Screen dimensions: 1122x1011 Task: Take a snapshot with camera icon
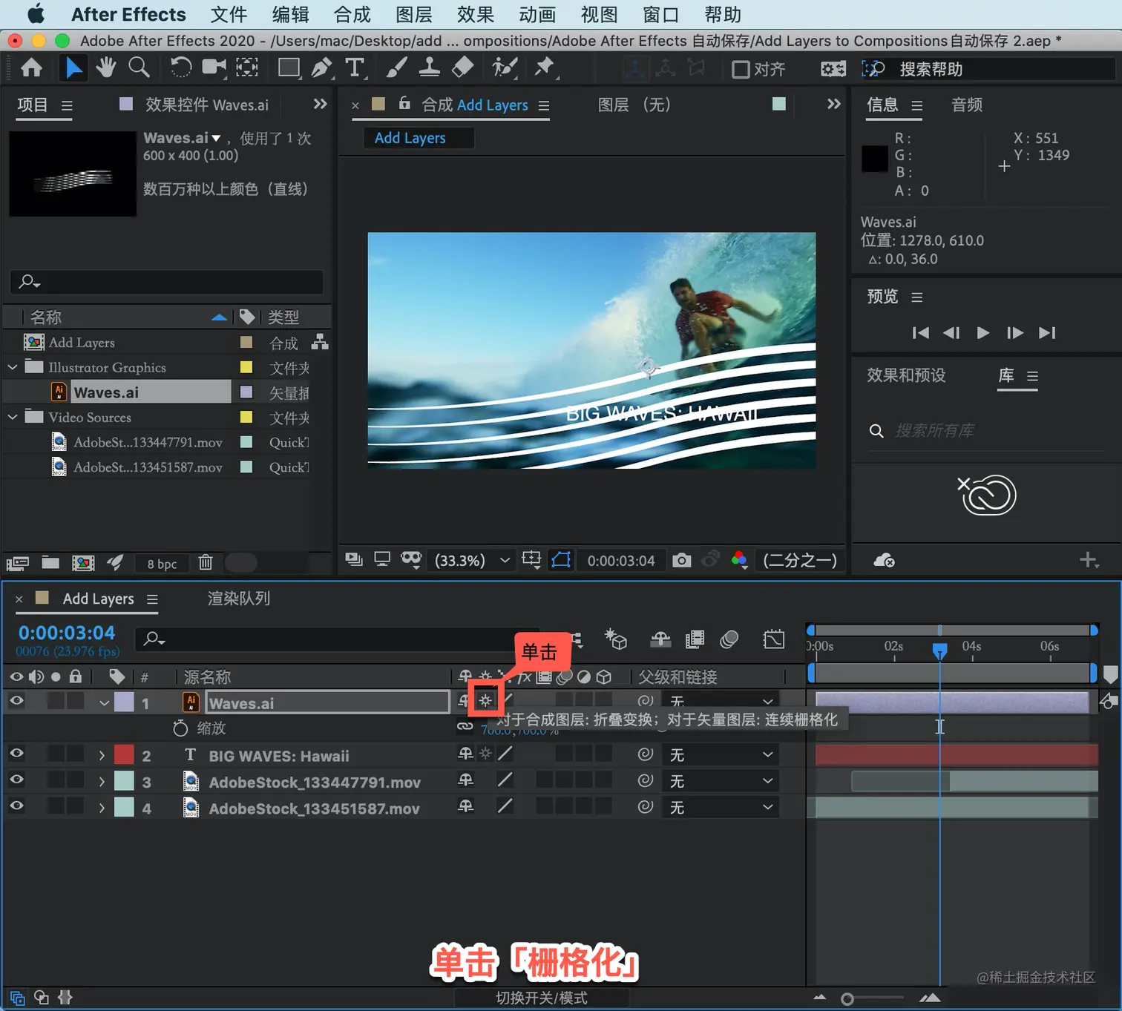(681, 560)
